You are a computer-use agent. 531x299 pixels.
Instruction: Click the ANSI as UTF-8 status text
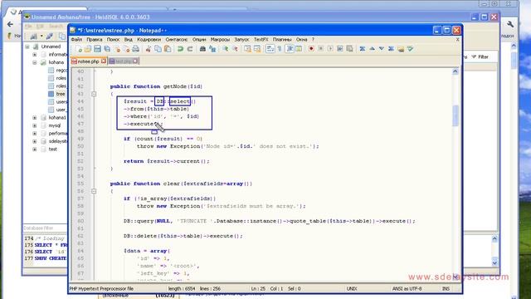[407, 289]
